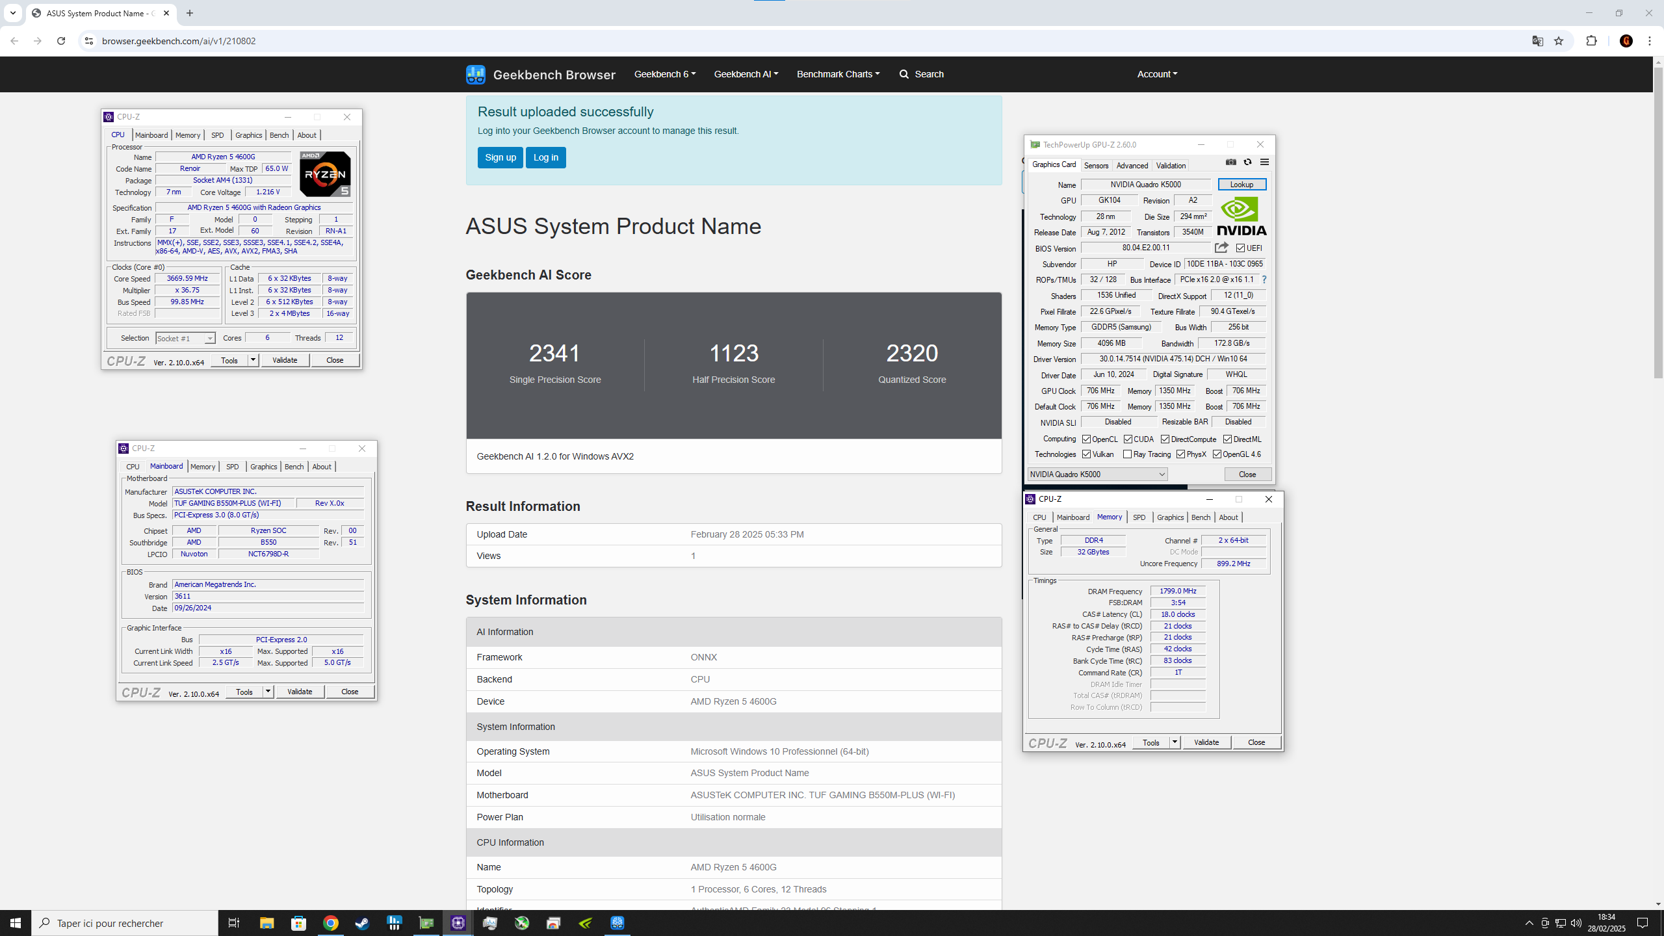Click the CPU-Z taskbar icon
1664x936 pixels.
[x=458, y=923]
